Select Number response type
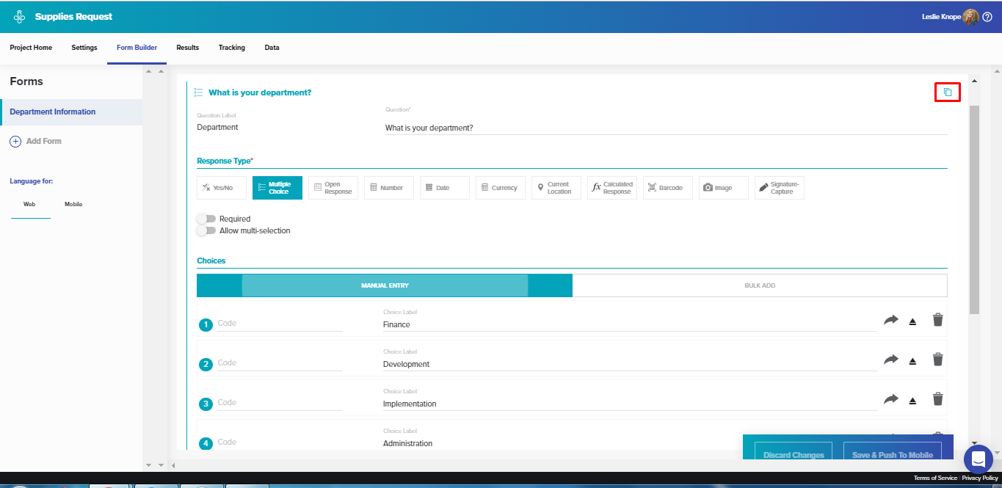The width and height of the screenshot is (1002, 488). point(389,188)
